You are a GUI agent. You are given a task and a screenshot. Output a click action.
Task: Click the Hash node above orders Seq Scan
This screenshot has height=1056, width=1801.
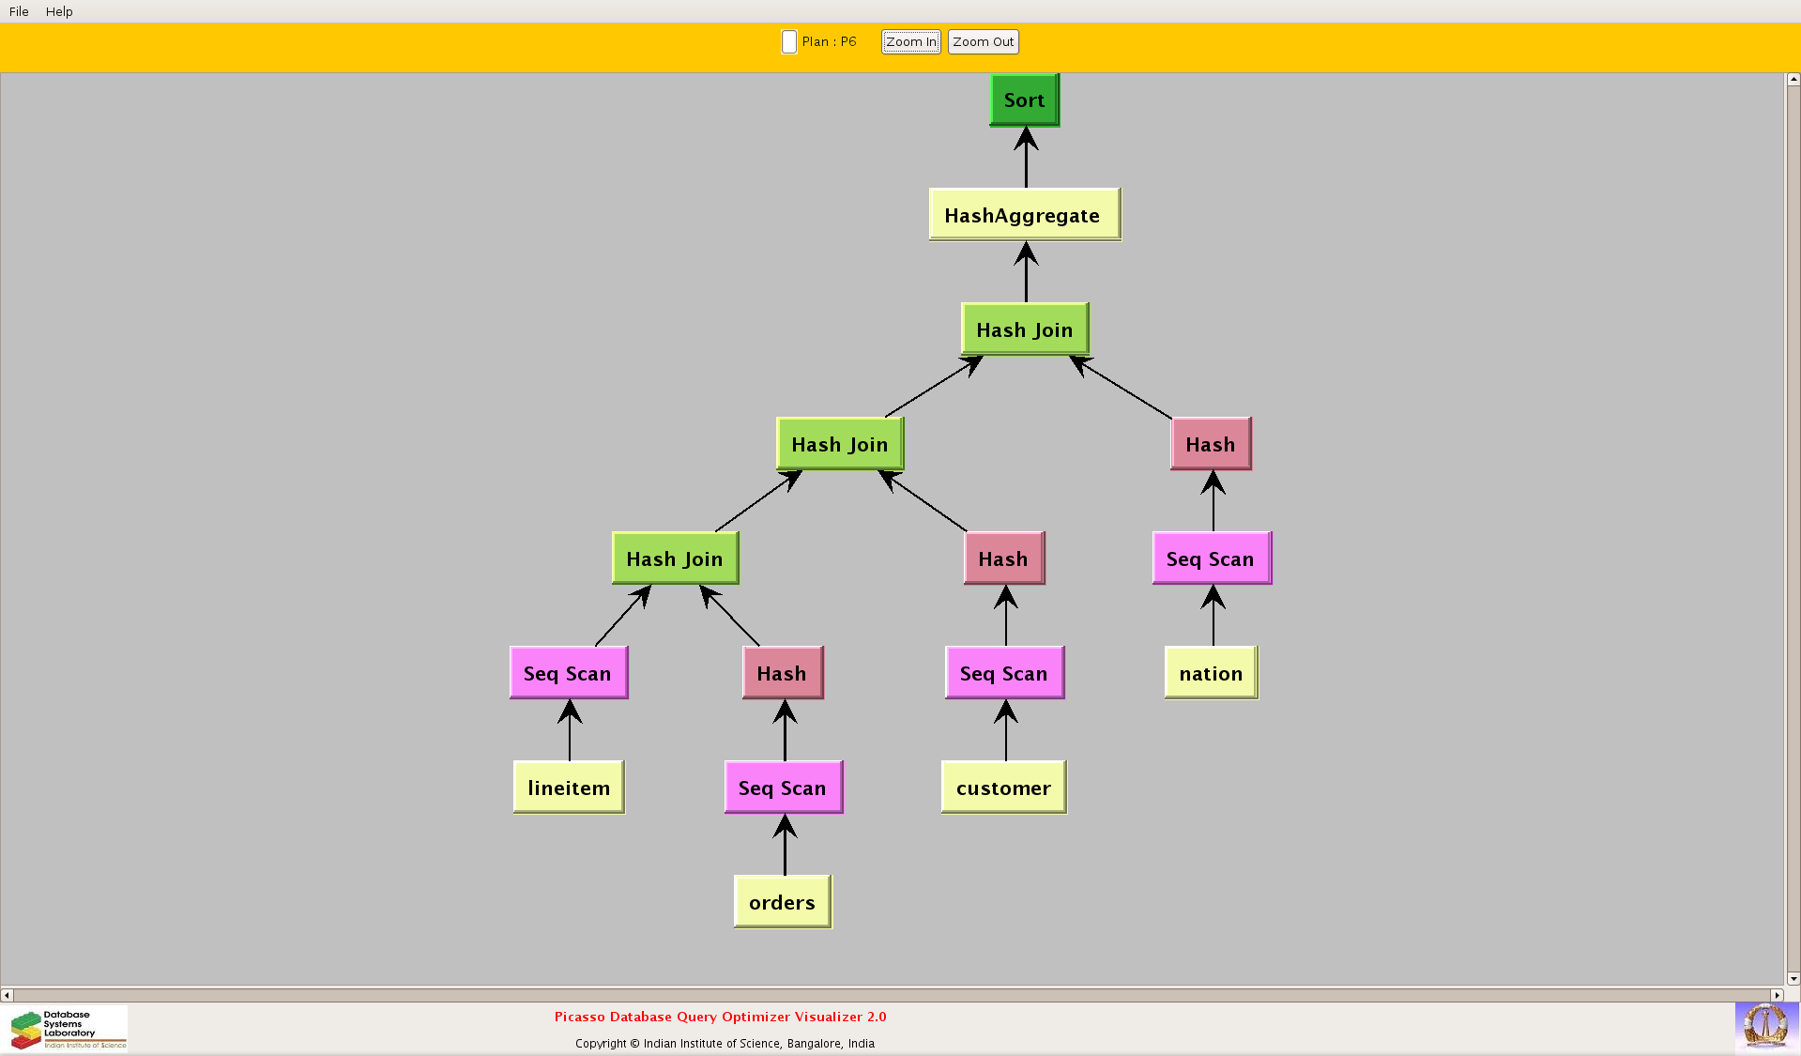[782, 673]
